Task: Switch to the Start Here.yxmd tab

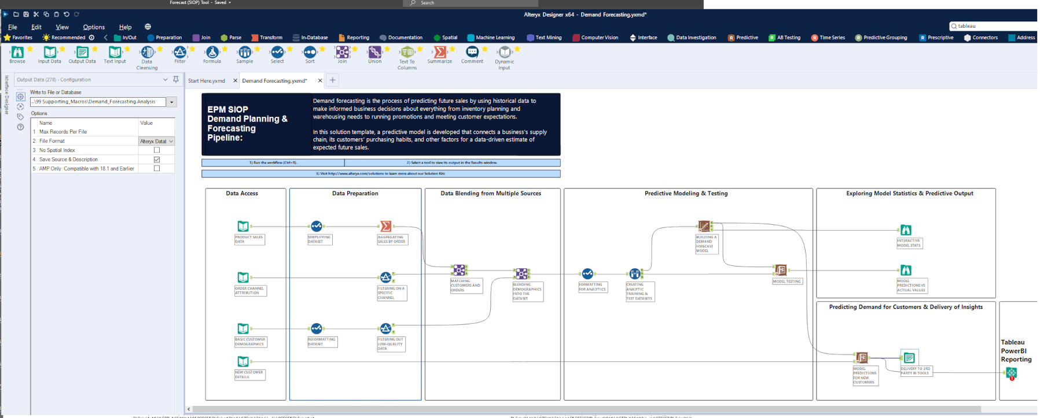Action: (x=207, y=81)
